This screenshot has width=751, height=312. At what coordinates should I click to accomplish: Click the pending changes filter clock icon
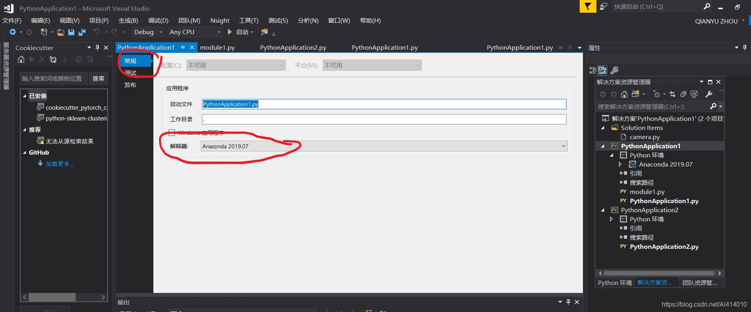(x=657, y=94)
